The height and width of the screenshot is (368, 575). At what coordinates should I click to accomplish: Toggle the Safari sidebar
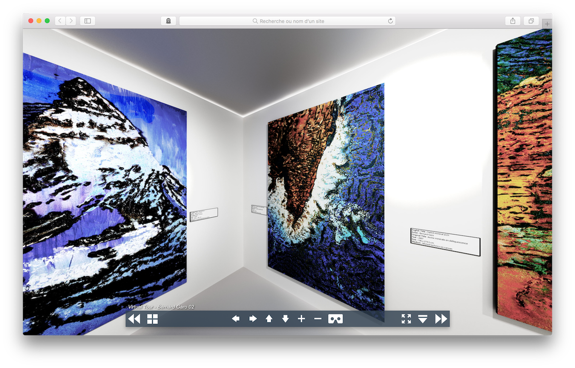click(88, 21)
